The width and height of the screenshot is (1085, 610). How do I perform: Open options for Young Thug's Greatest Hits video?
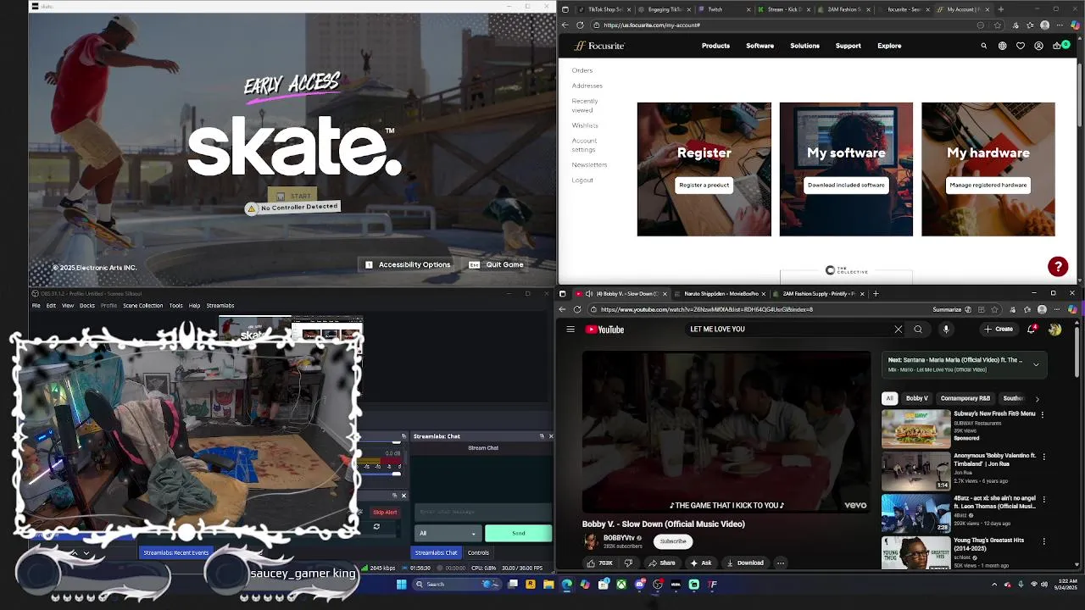[x=1043, y=541]
